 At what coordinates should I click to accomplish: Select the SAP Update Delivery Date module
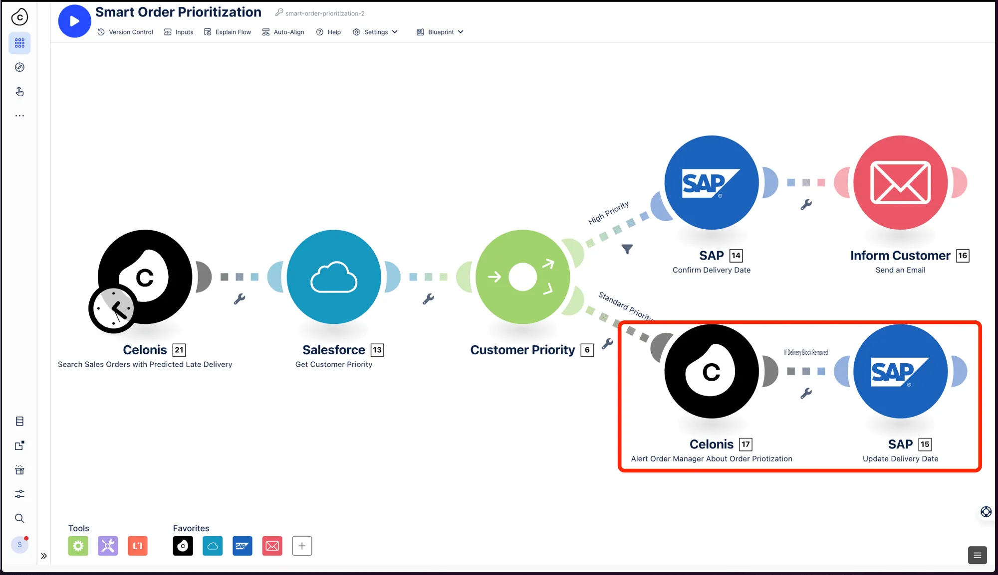[901, 371]
